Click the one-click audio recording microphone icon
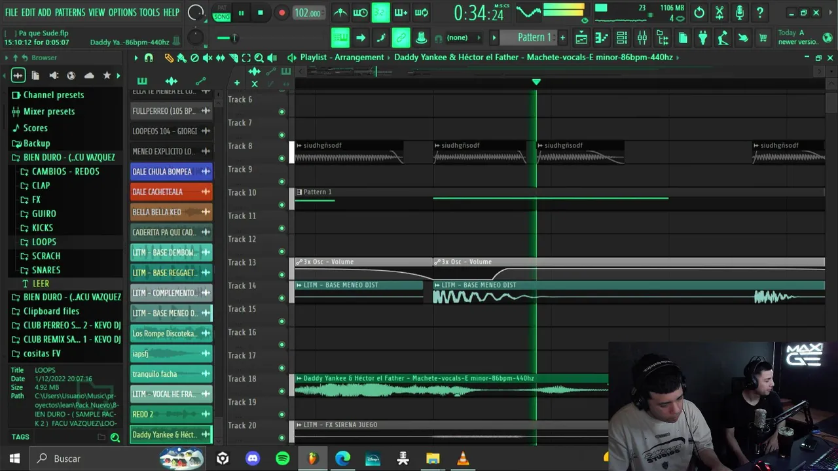 click(x=740, y=12)
